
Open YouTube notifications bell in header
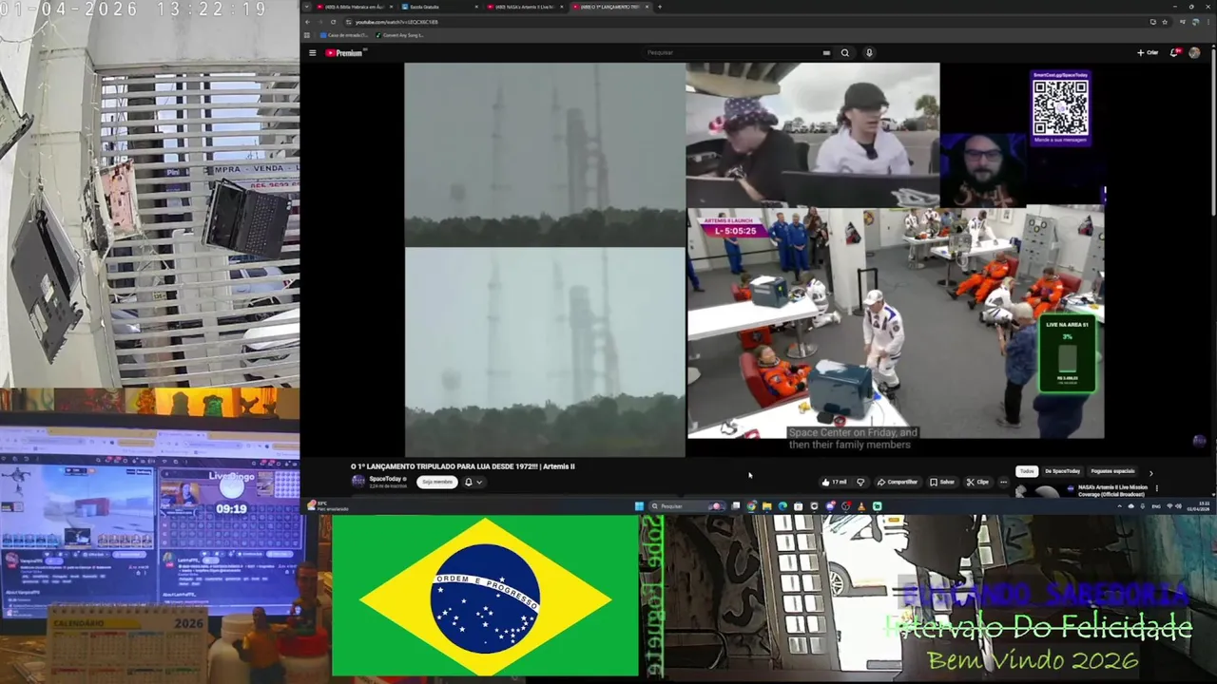click(x=1173, y=53)
